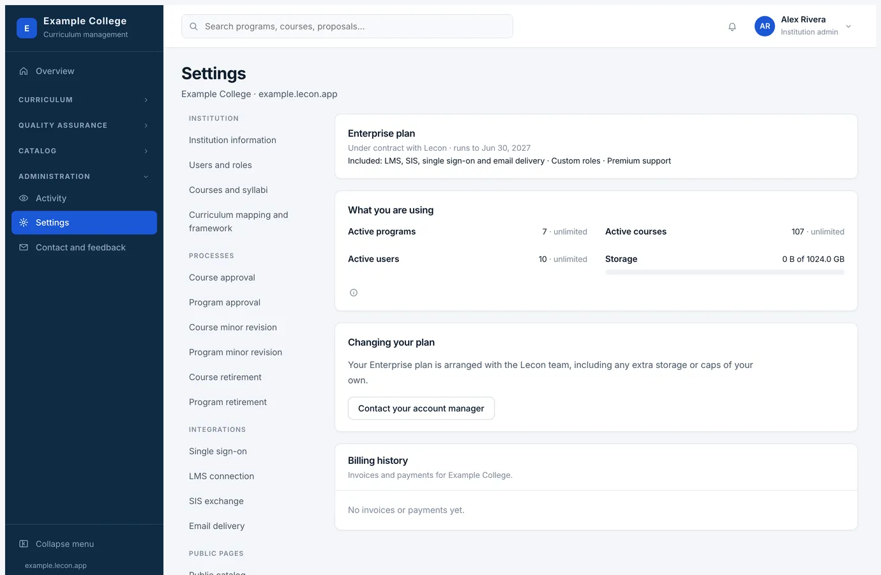Click Collapse menu

tap(84, 544)
